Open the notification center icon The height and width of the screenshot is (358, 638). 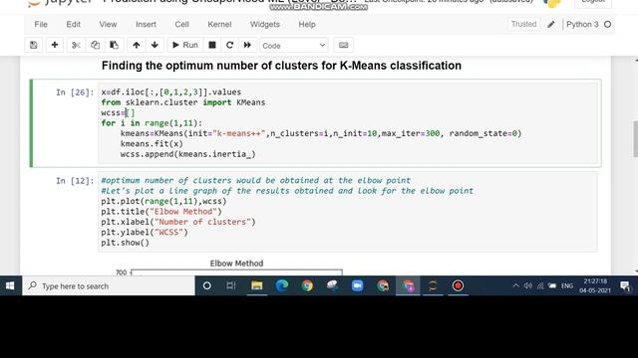(625, 286)
